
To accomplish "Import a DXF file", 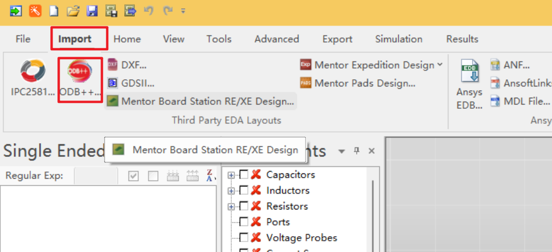I will tap(127, 64).
